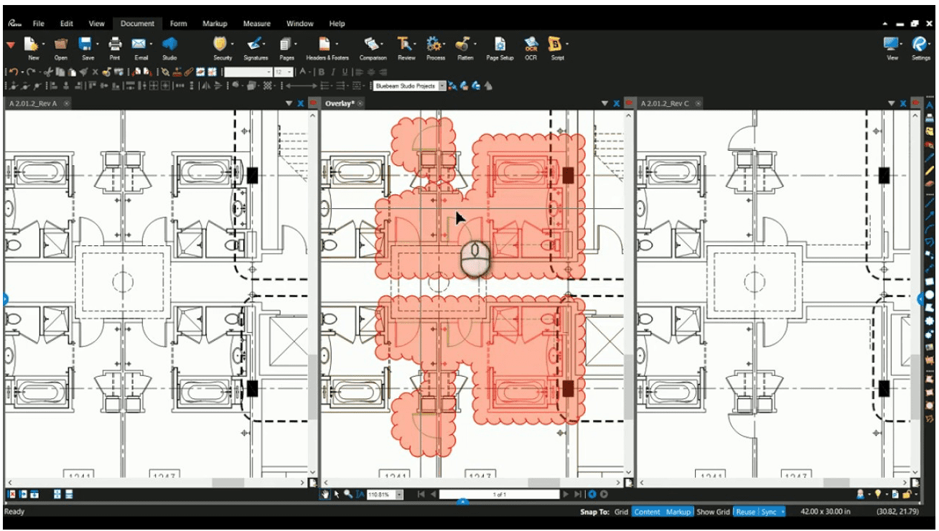Click the page number field showing 1 of 1

click(500, 494)
